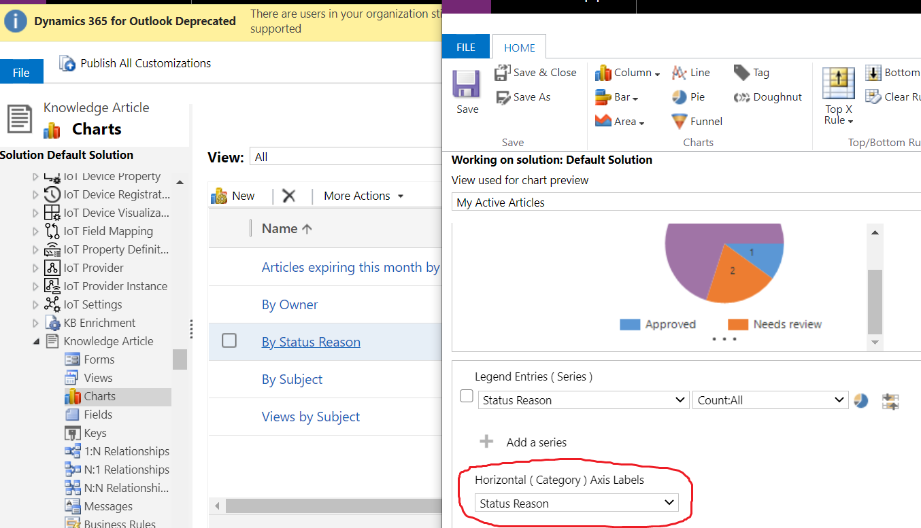Click the Tag chart icon
This screenshot has height=528, width=921.
click(741, 72)
